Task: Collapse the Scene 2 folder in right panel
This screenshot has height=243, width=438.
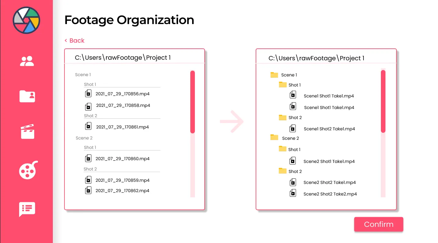Action: coord(274,138)
